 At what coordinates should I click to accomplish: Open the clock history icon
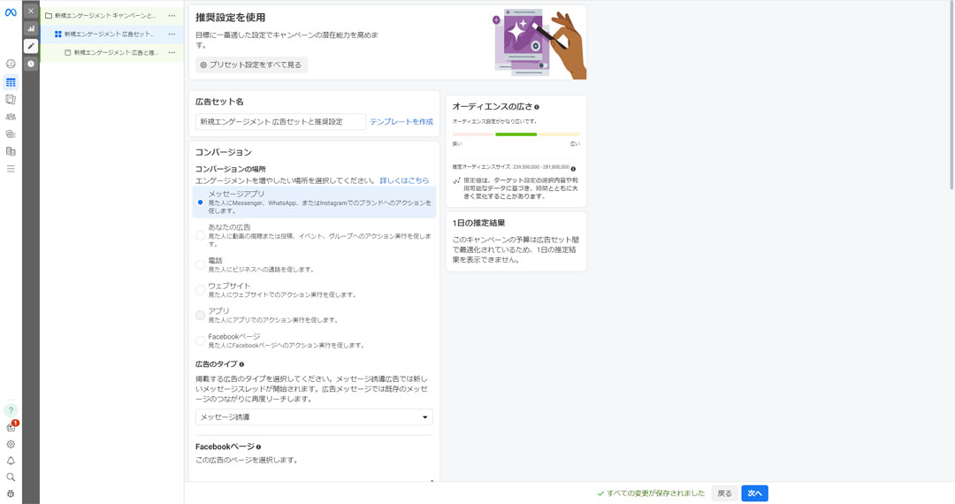point(31,64)
